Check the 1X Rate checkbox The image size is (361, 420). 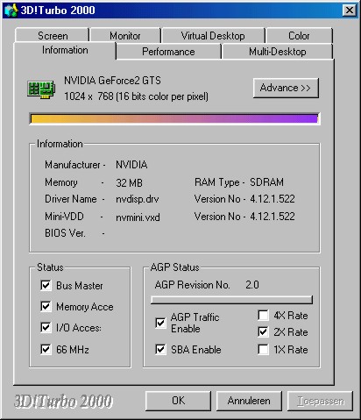click(263, 349)
